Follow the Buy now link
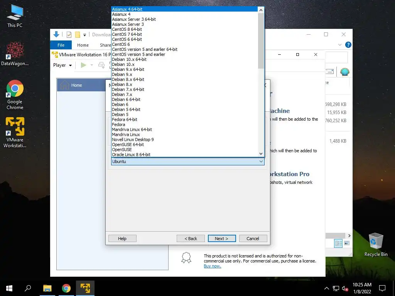The width and height of the screenshot is (395, 296). tap(213, 266)
